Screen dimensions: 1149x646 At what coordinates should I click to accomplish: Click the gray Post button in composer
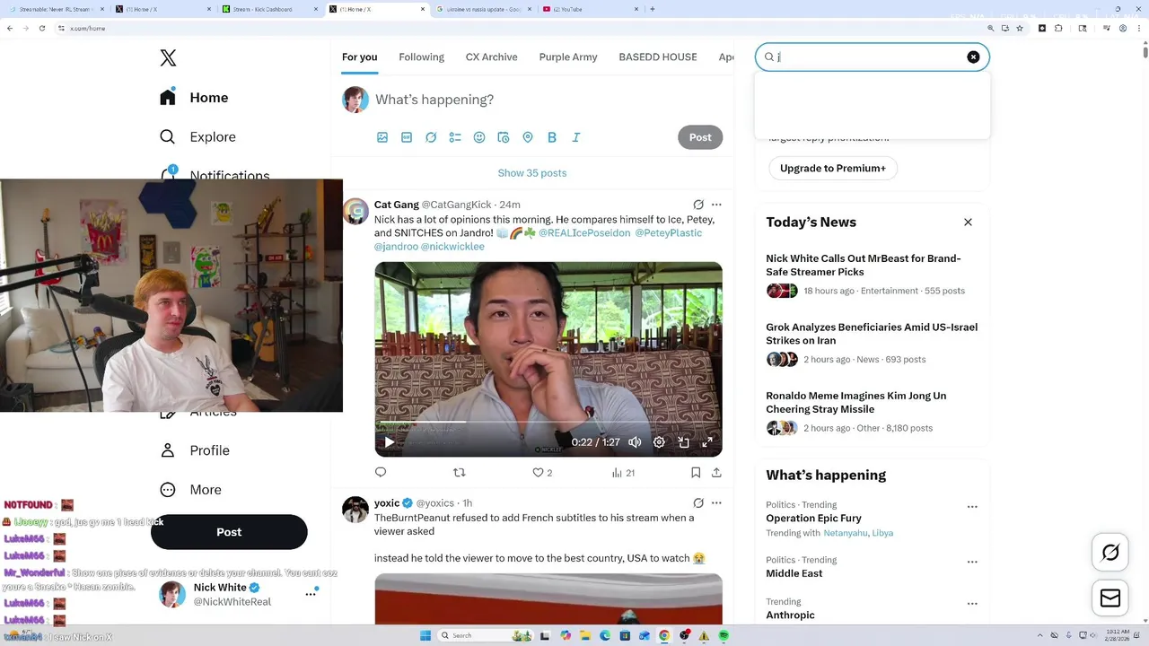point(700,137)
